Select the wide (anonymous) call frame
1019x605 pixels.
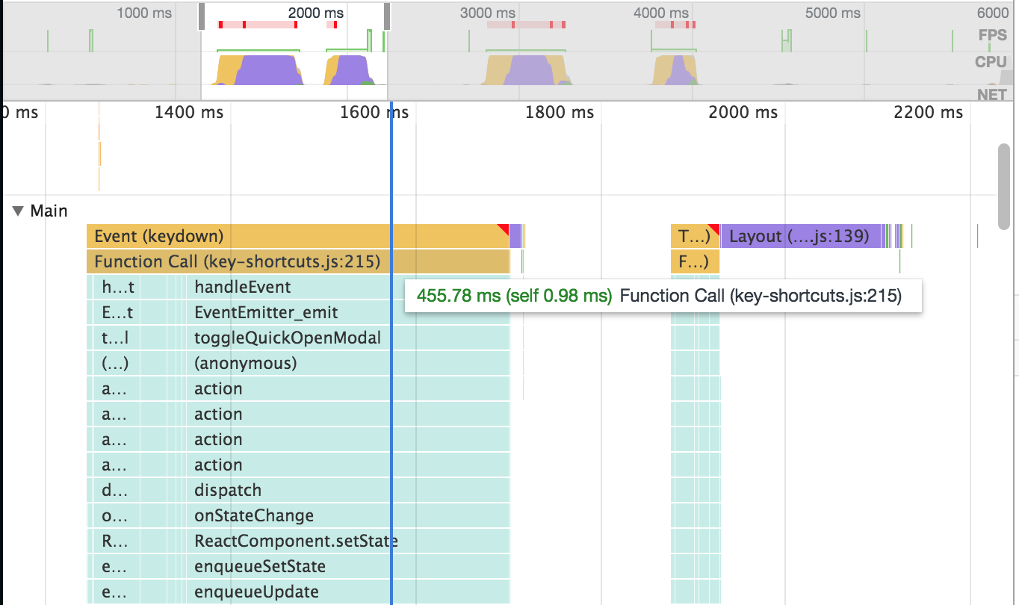(x=347, y=363)
